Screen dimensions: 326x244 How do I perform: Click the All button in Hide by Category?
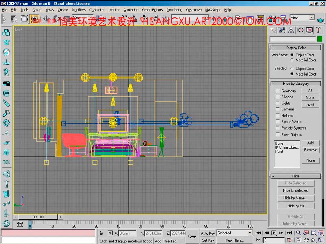(310, 90)
